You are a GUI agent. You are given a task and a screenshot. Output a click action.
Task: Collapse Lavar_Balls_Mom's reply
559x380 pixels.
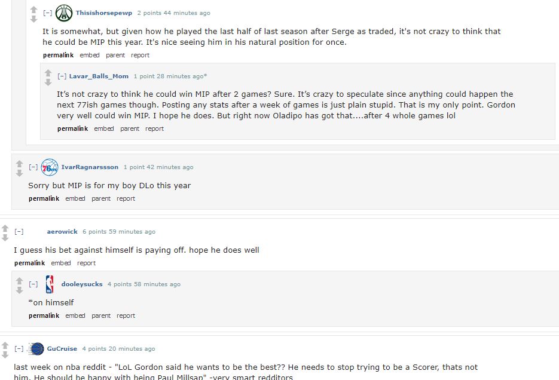point(62,76)
